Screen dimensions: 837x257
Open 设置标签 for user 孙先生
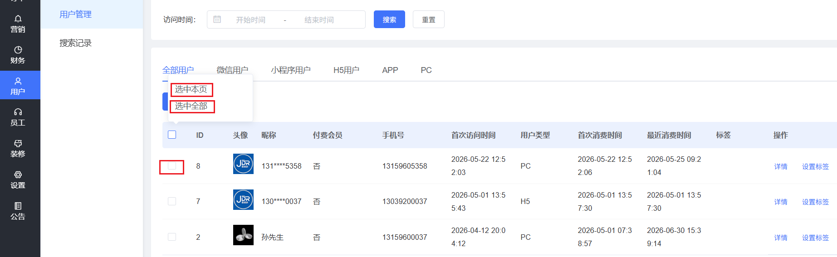tap(815, 238)
